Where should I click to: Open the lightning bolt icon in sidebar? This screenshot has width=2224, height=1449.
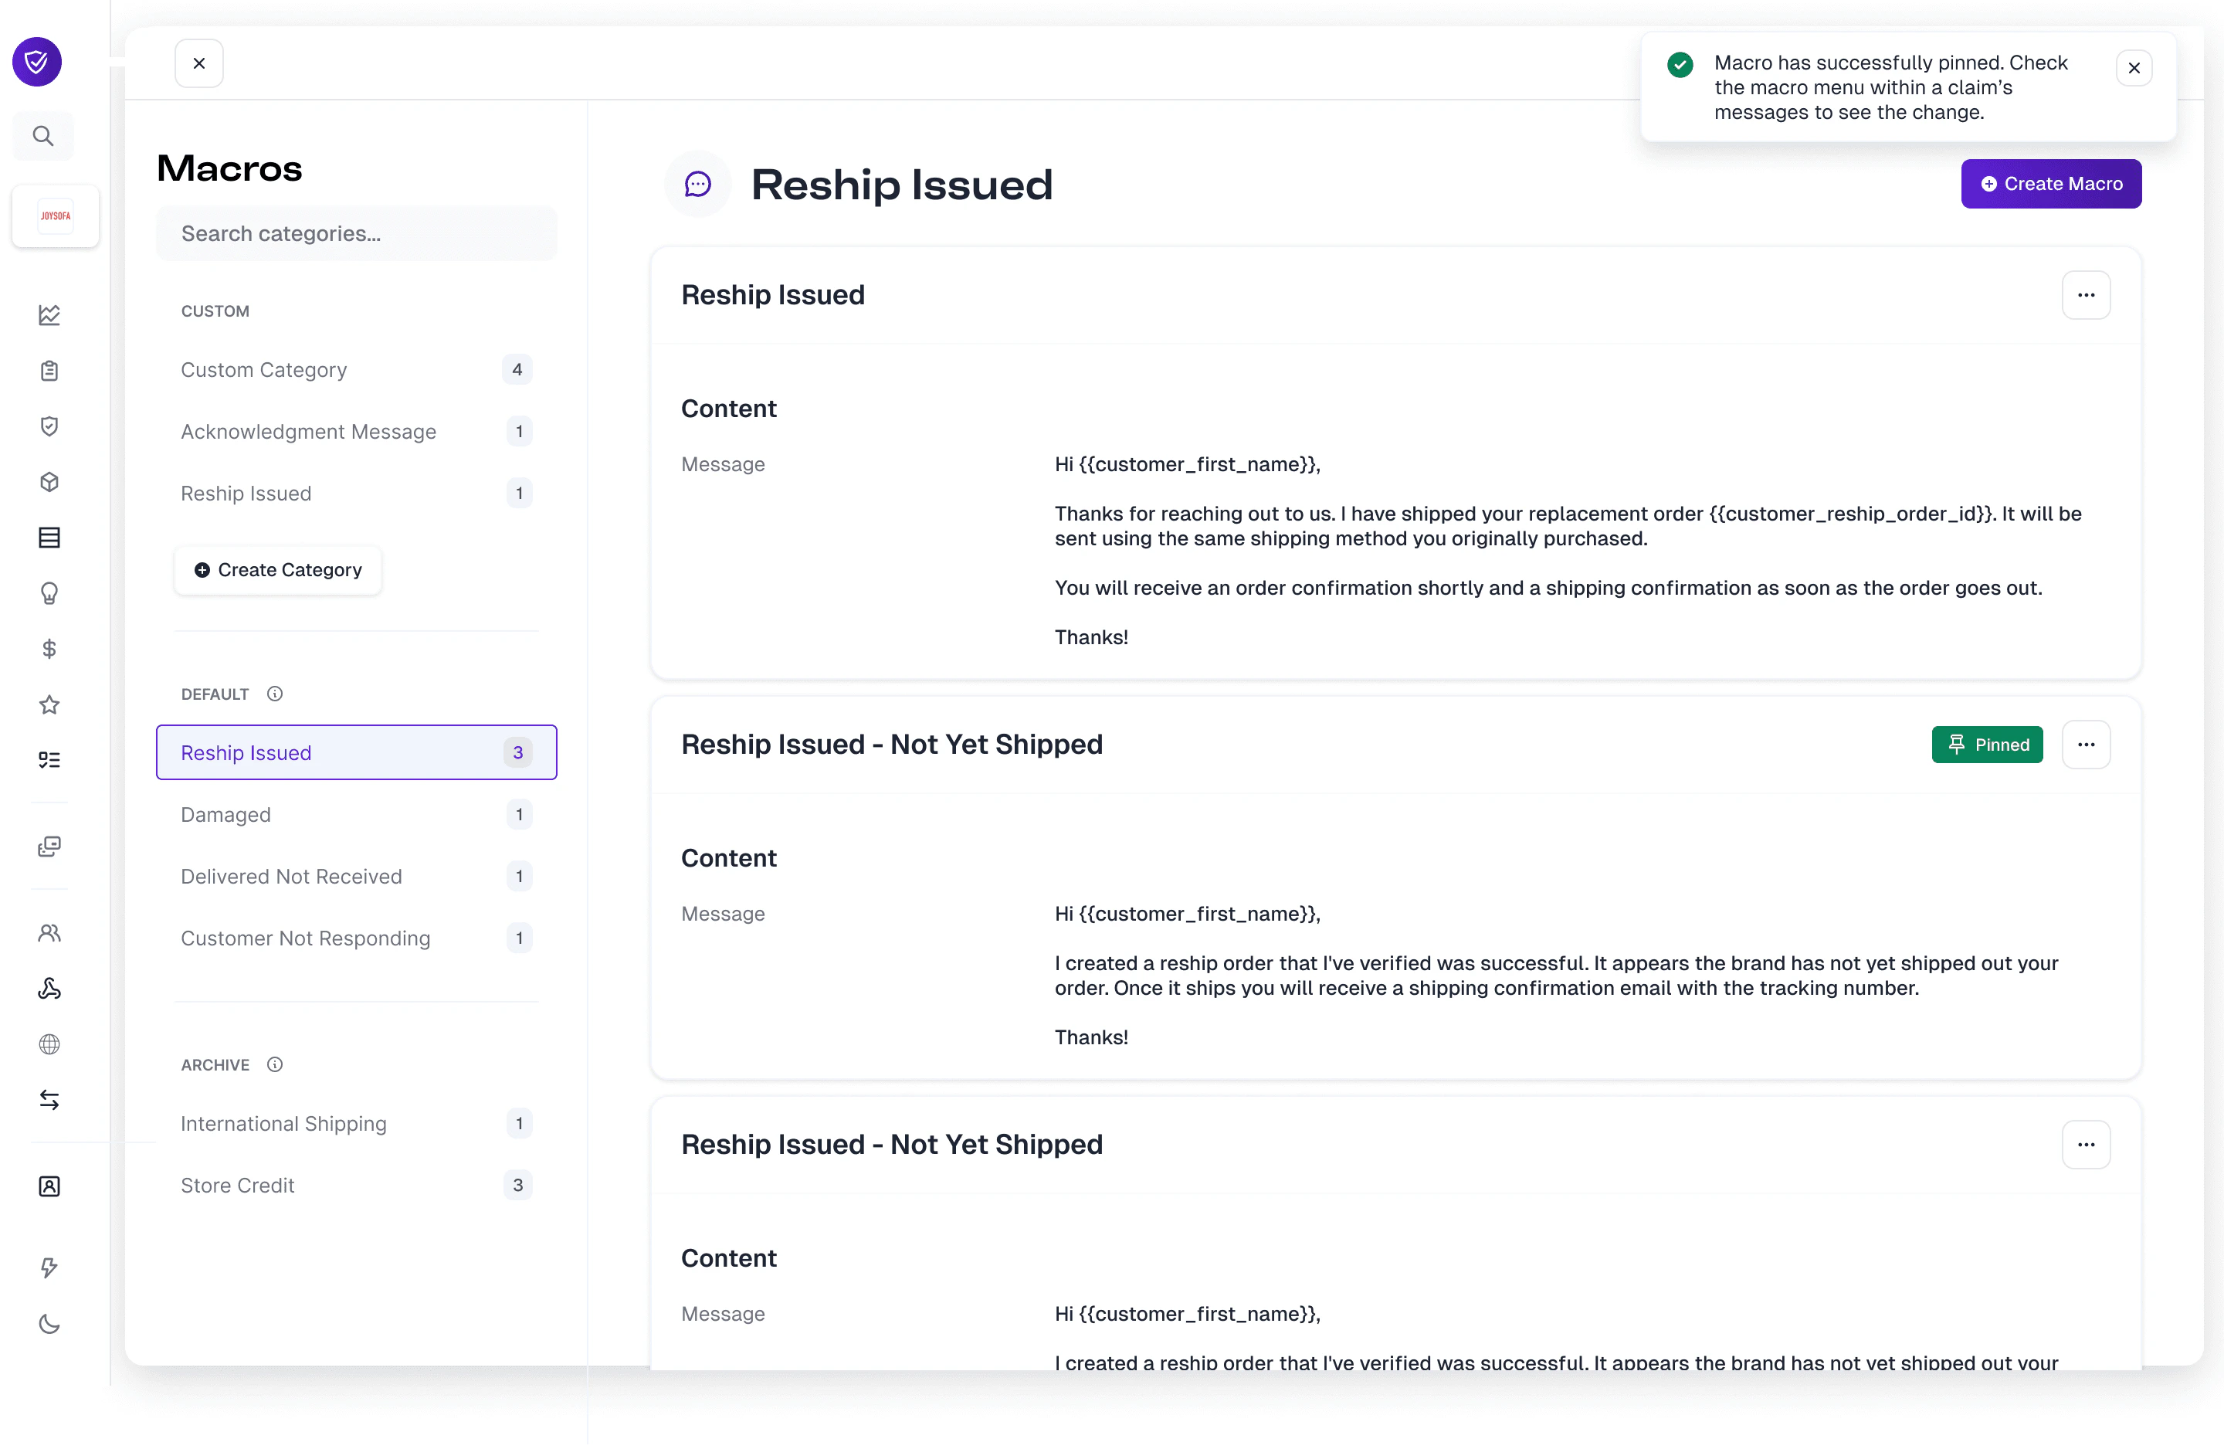coord(49,1267)
